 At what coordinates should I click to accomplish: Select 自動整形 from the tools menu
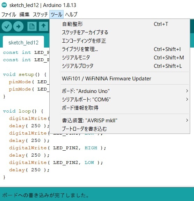pos(120,24)
